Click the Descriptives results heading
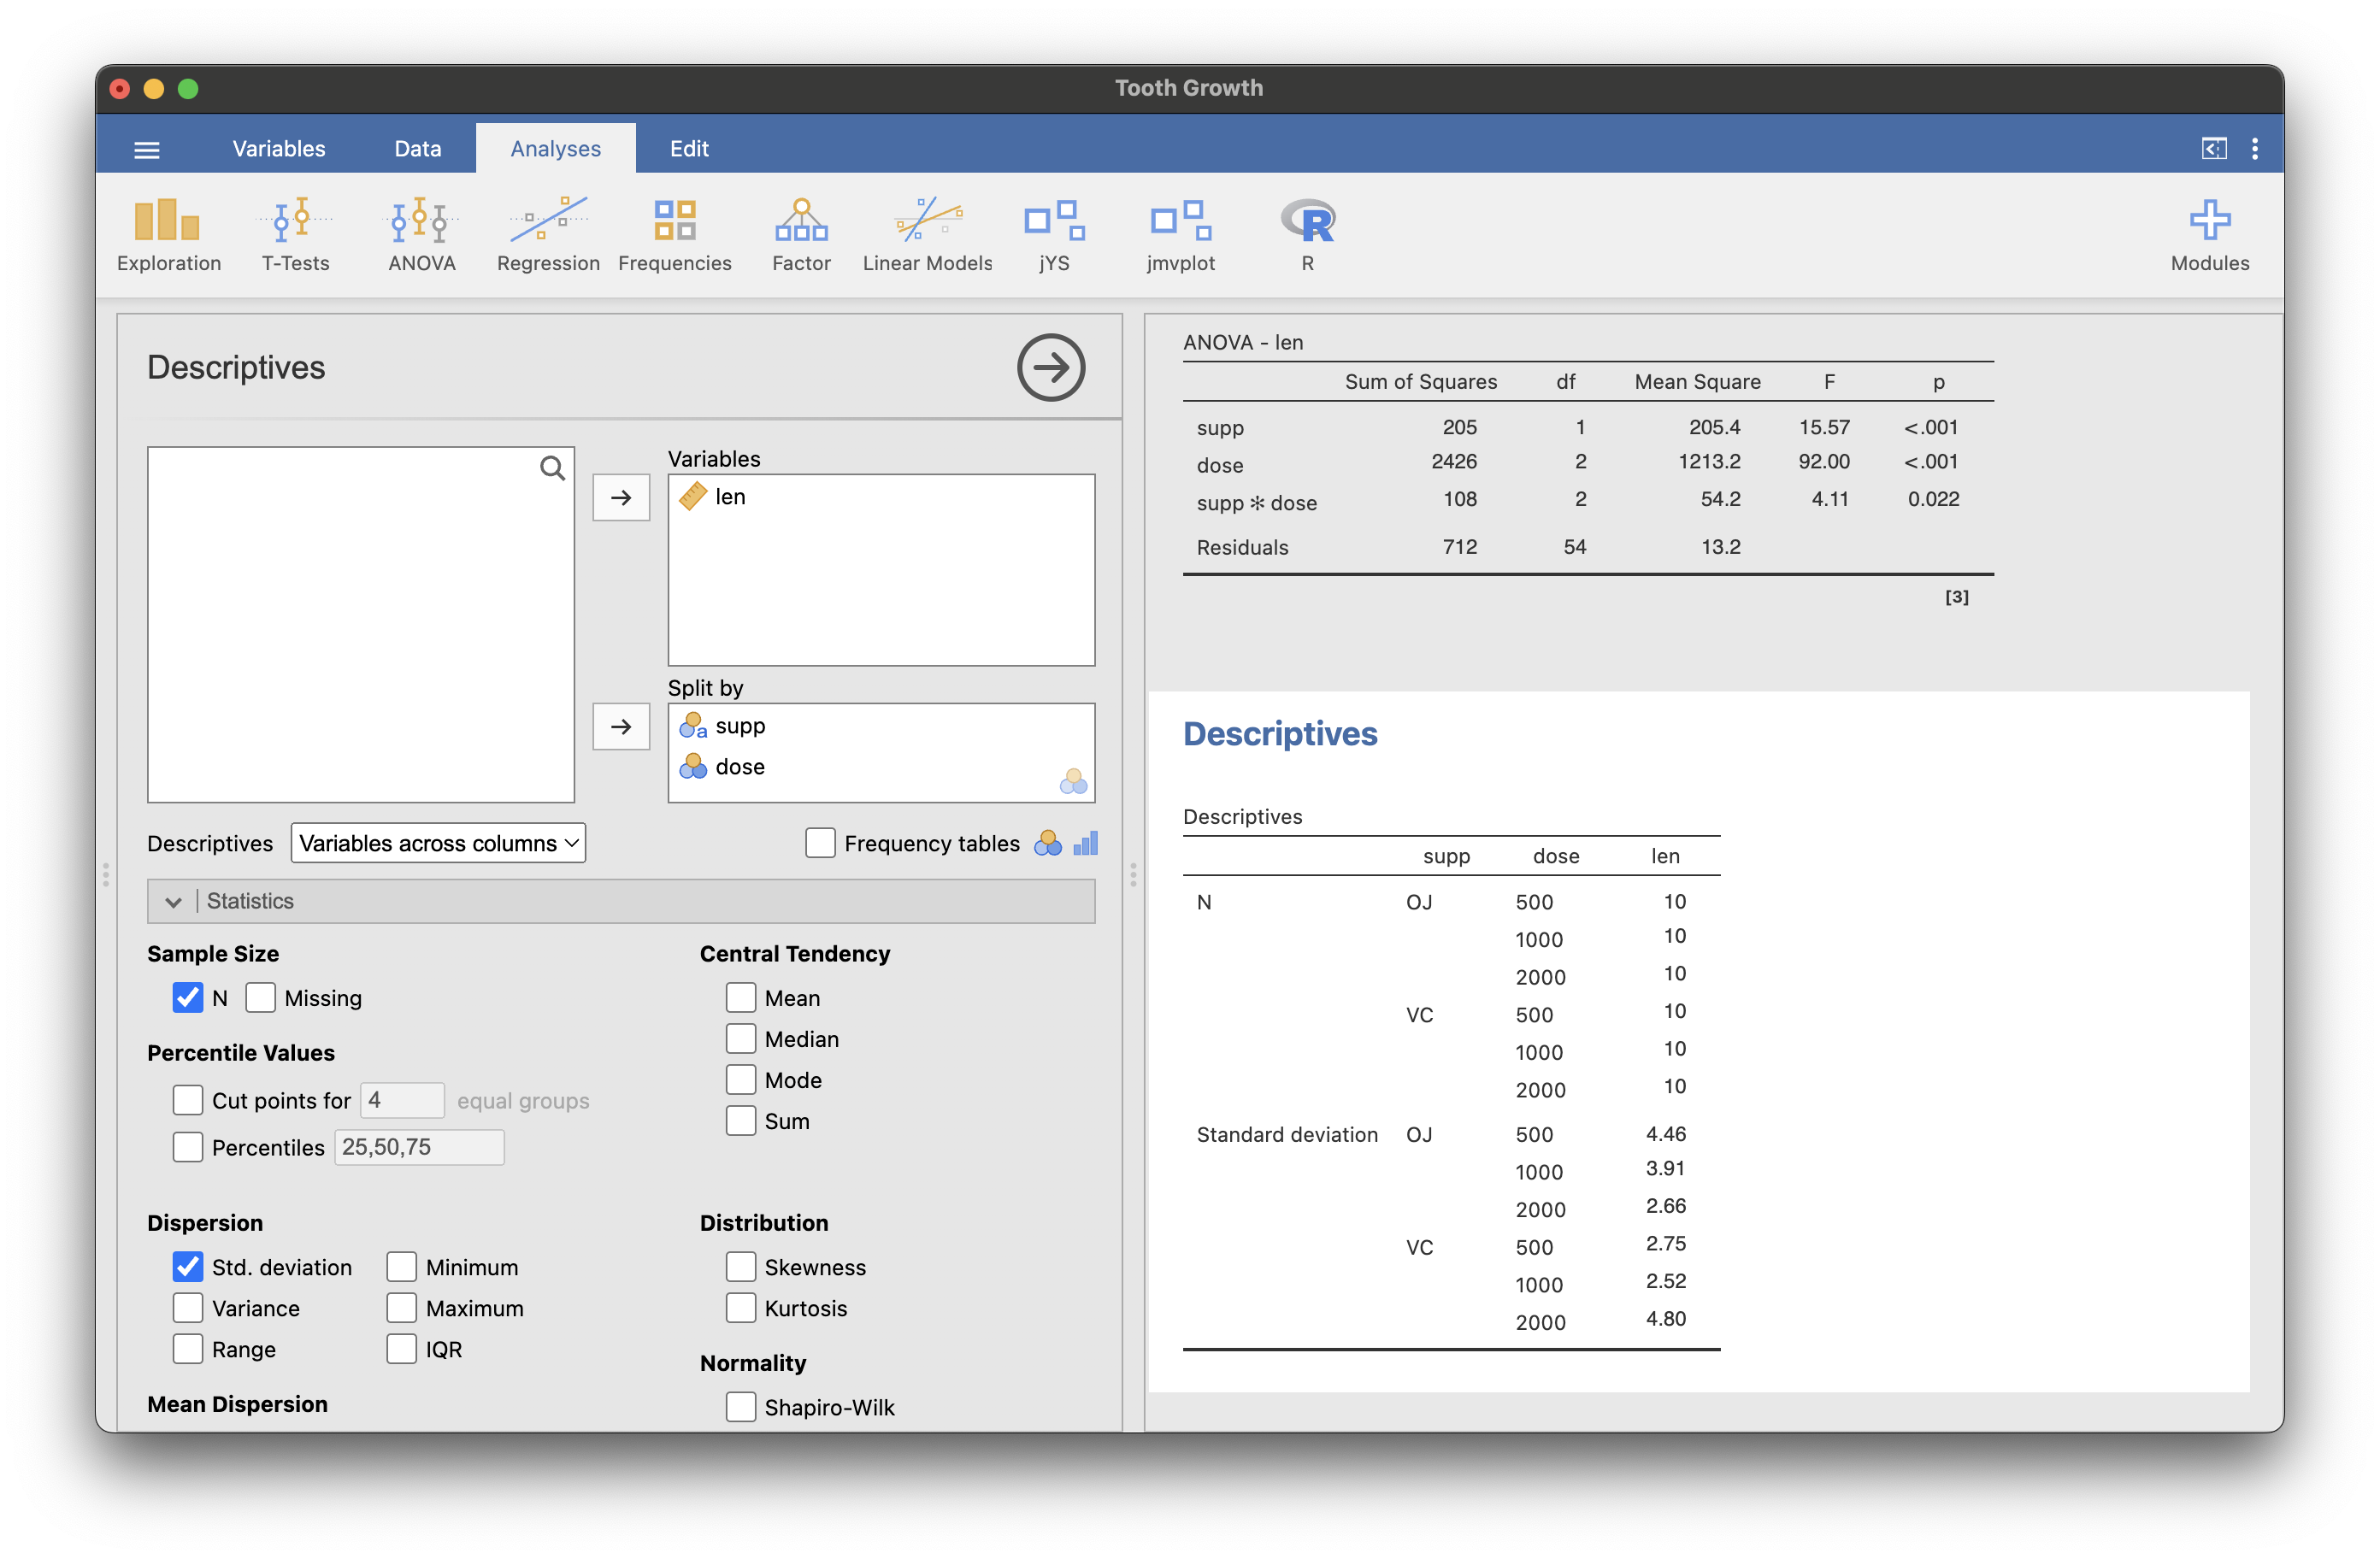Screen dimensions: 2380x1559 1280,733
